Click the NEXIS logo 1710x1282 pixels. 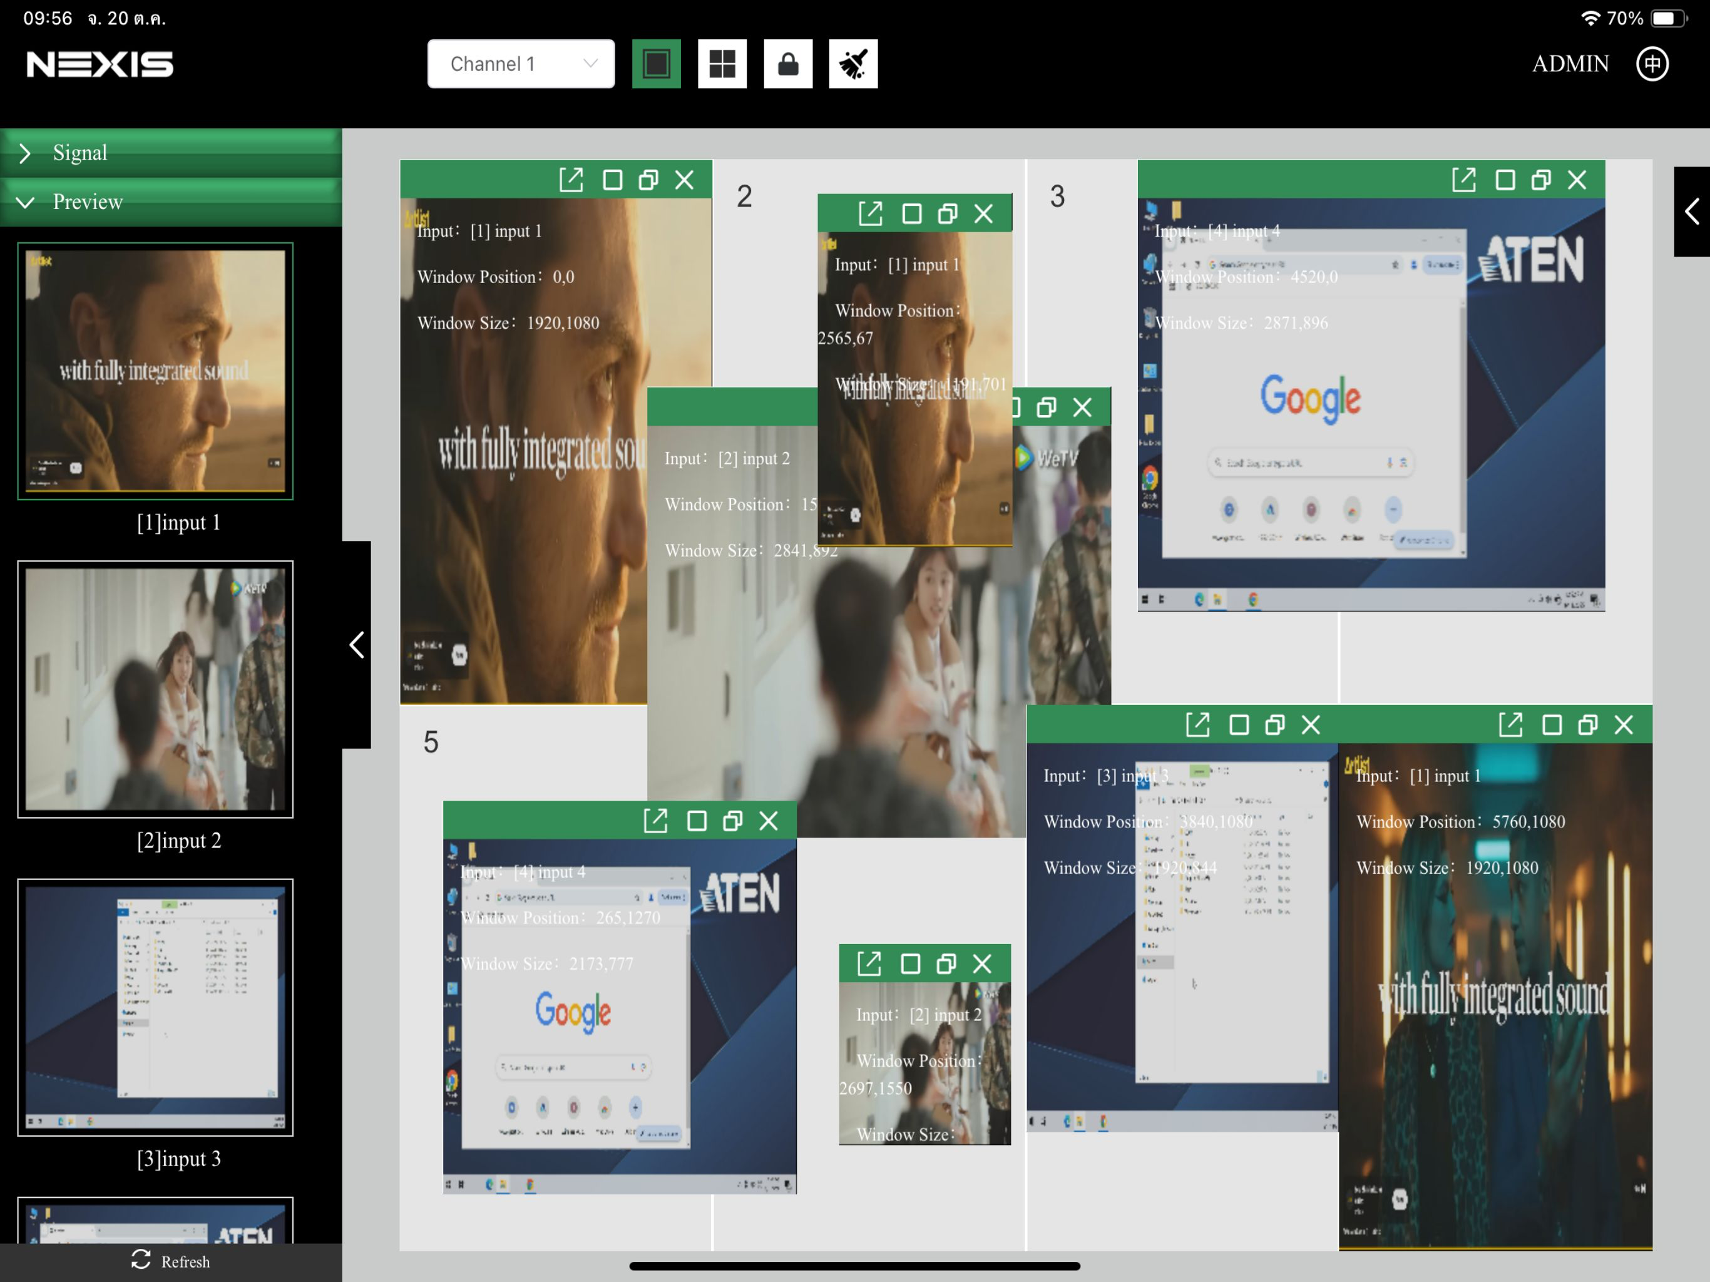pyautogui.click(x=101, y=63)
